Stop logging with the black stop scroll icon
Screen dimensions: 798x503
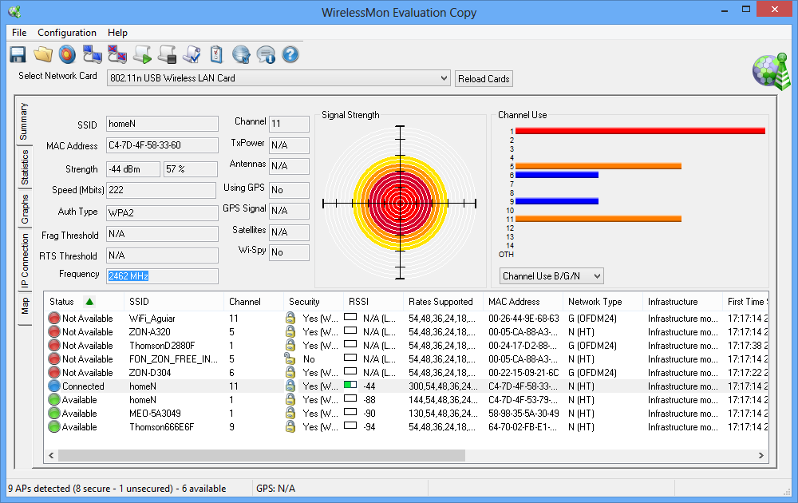[167, 54]
